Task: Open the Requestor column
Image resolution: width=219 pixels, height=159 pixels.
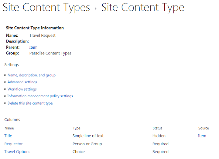Action: (14, 144)
